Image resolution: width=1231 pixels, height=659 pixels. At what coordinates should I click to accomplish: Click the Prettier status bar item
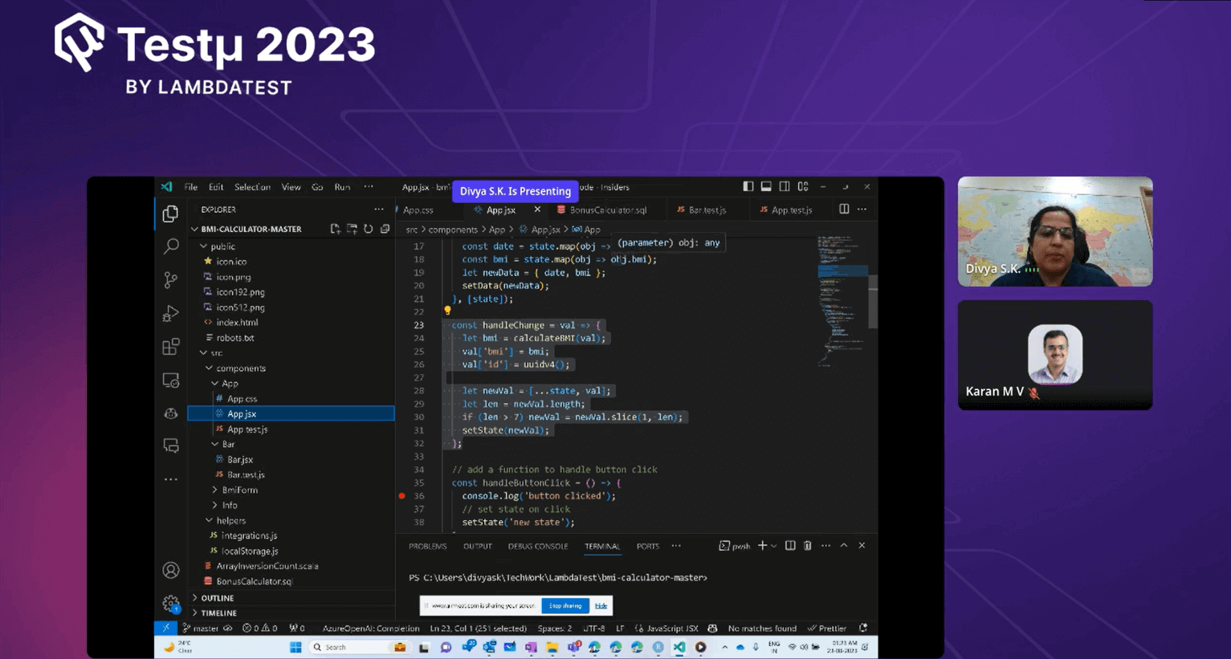click(826, 628)
